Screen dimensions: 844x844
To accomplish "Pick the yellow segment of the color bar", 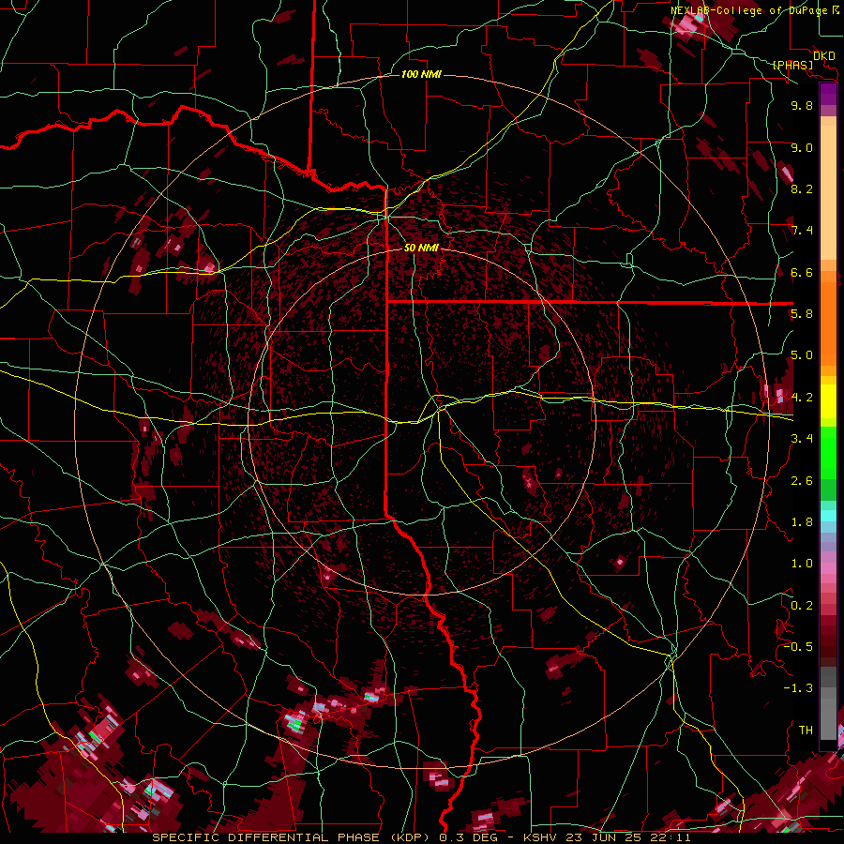I will [828, 401].
